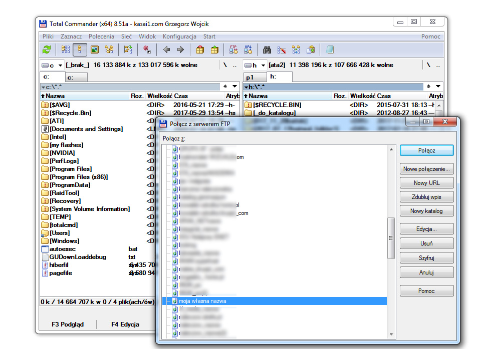
Task: Click the autoexec file icon
Action: (x=45, y=249)
